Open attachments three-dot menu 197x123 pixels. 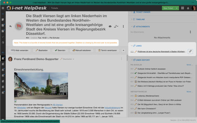190,32
